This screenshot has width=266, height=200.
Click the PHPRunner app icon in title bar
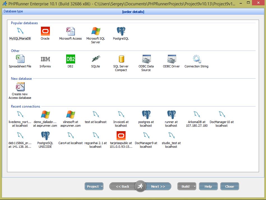coord(5,3)
